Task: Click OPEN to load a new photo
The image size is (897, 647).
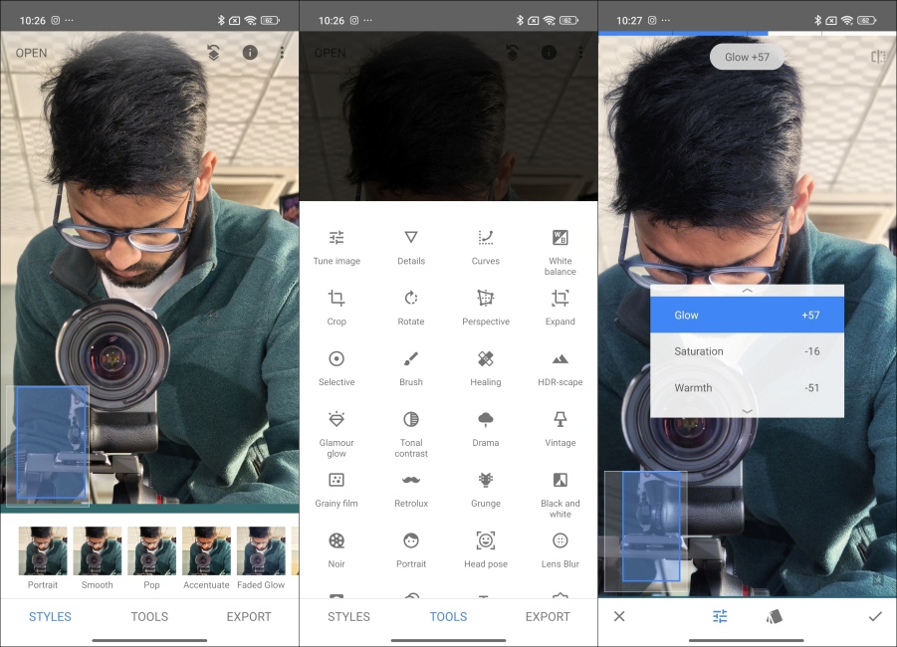Action: point(29,52)
